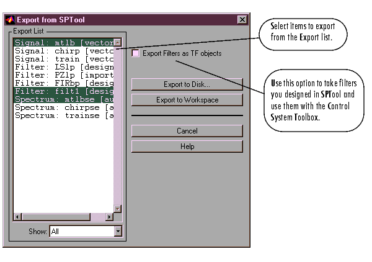Click the list's scroll up arrow
372x262 pixels.
coord(118,42)
